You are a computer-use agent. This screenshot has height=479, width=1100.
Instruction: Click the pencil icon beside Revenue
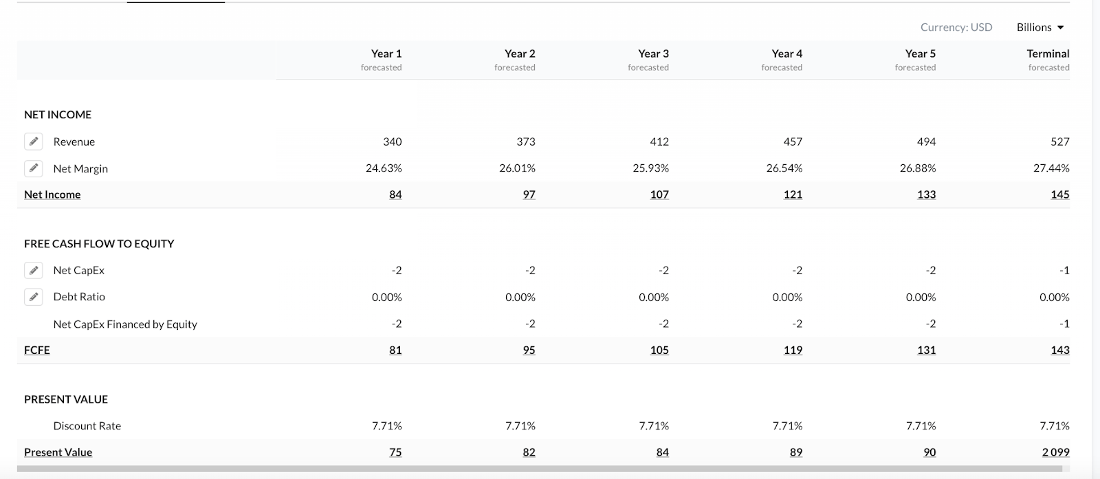point(34,142)
